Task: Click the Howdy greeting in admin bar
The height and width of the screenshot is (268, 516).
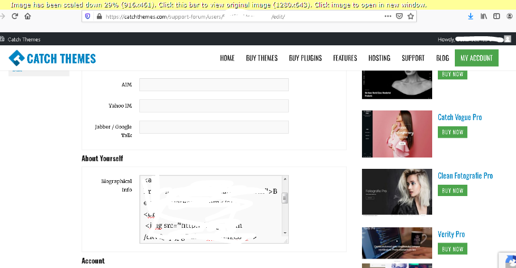Action: point(446,40)
